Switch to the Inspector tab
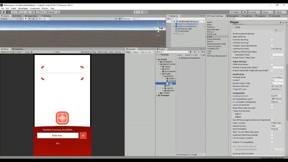The height and width of the screenshot is (162, 288). click(x=261, y=16)
